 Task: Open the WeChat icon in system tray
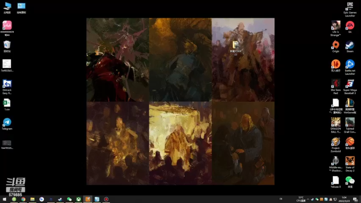317,199
